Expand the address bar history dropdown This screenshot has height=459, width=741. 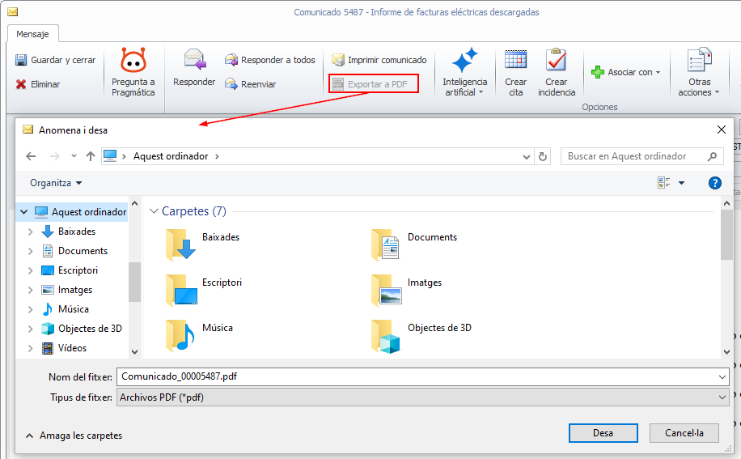point(527,157)
